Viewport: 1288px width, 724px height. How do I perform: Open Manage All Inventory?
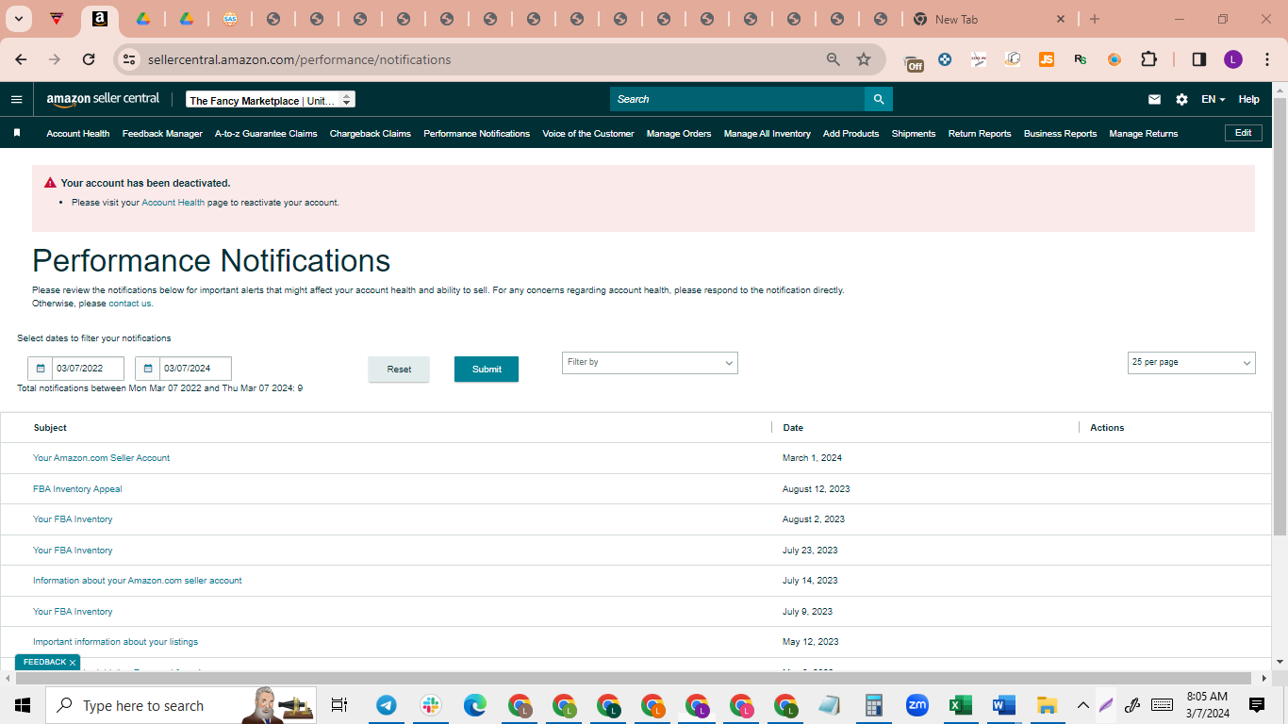click(768, 134)
